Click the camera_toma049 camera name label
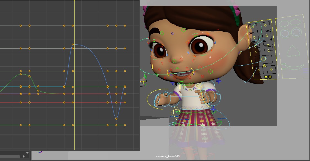The width and height of the screenshot is (310, 161). [x=168, y=156]
